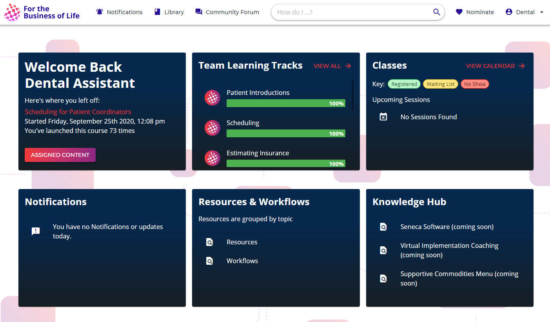Open the Nominate menu item

click(475, 12)
